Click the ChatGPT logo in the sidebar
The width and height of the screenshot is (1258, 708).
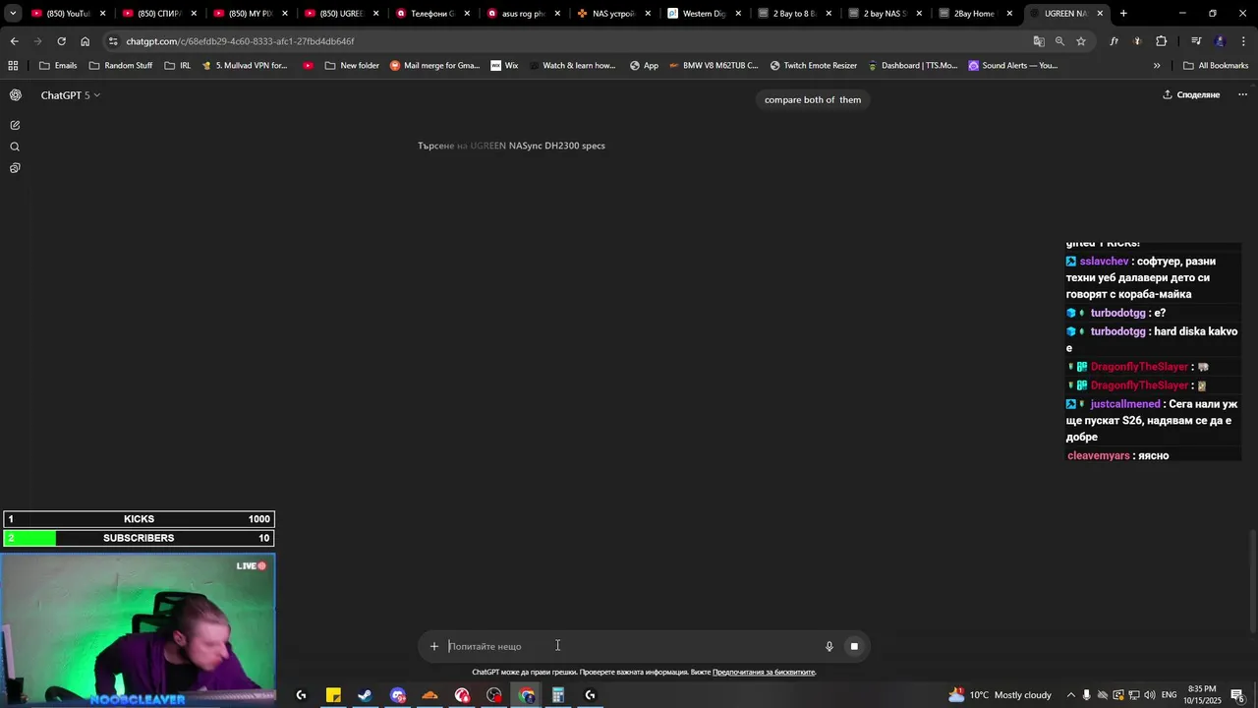click(16, 95)
